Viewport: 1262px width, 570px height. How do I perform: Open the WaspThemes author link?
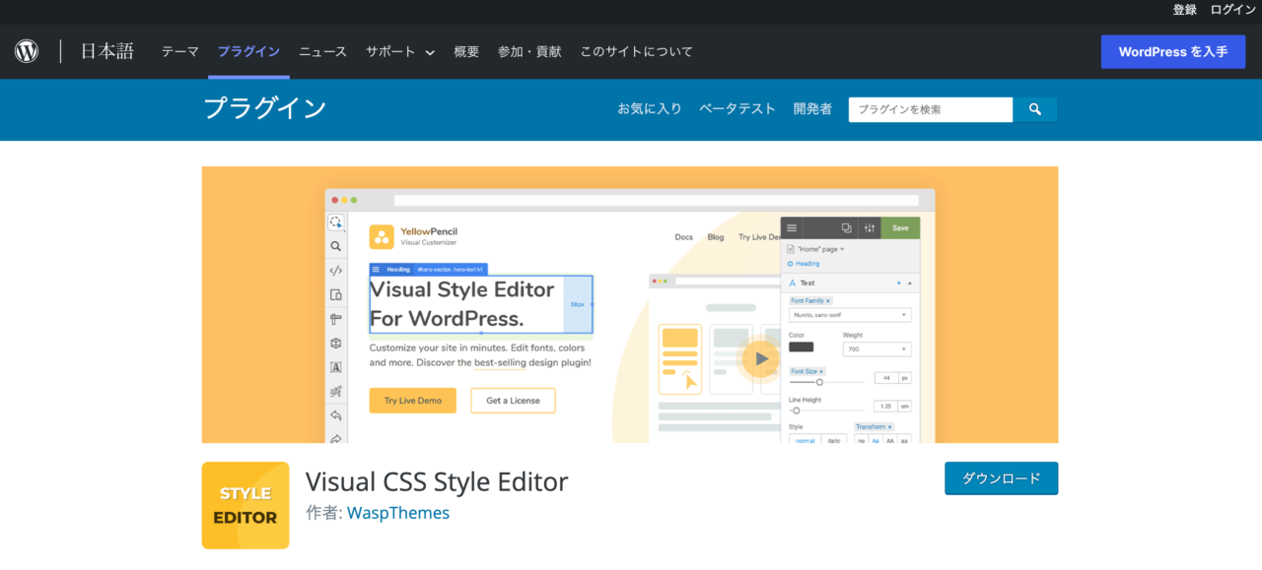pyautogui.click(x=398, y=513)
